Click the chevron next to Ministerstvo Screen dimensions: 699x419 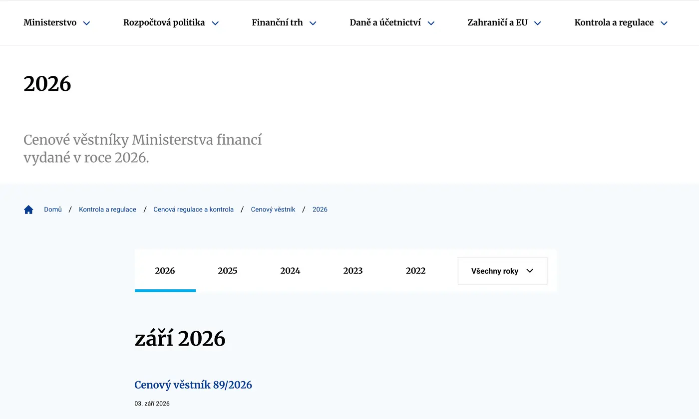pyautogui.click(x=86, y=23)
